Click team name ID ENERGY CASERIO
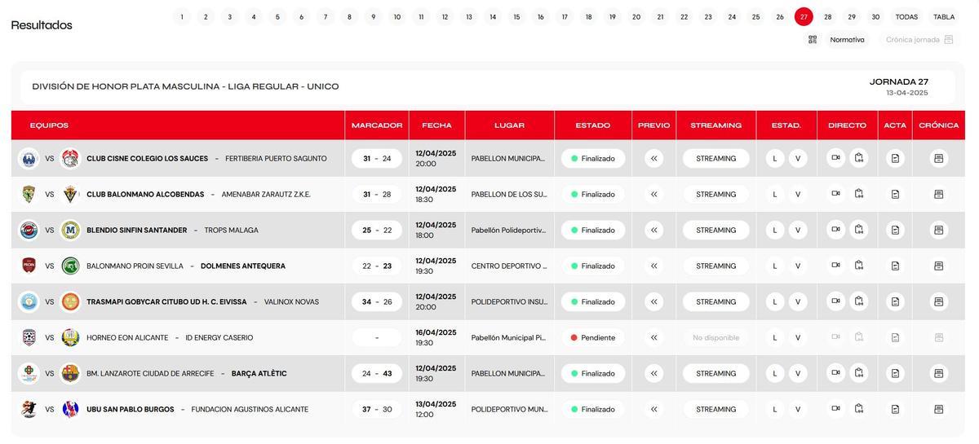The width and height of the screenshot is (979, 444). pos(219,337)
